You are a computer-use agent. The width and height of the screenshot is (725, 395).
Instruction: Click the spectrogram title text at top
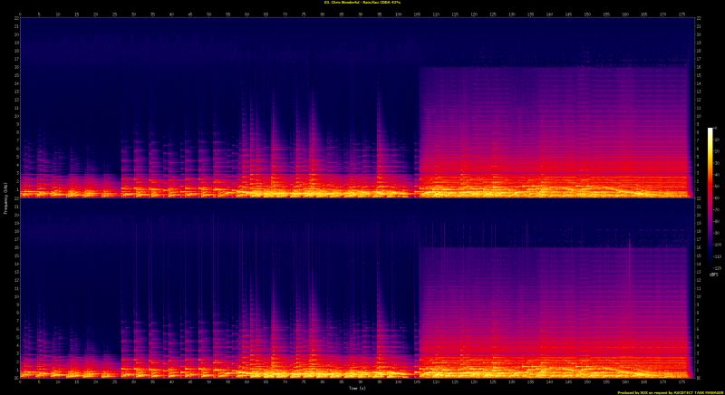(x=362, y=3)
